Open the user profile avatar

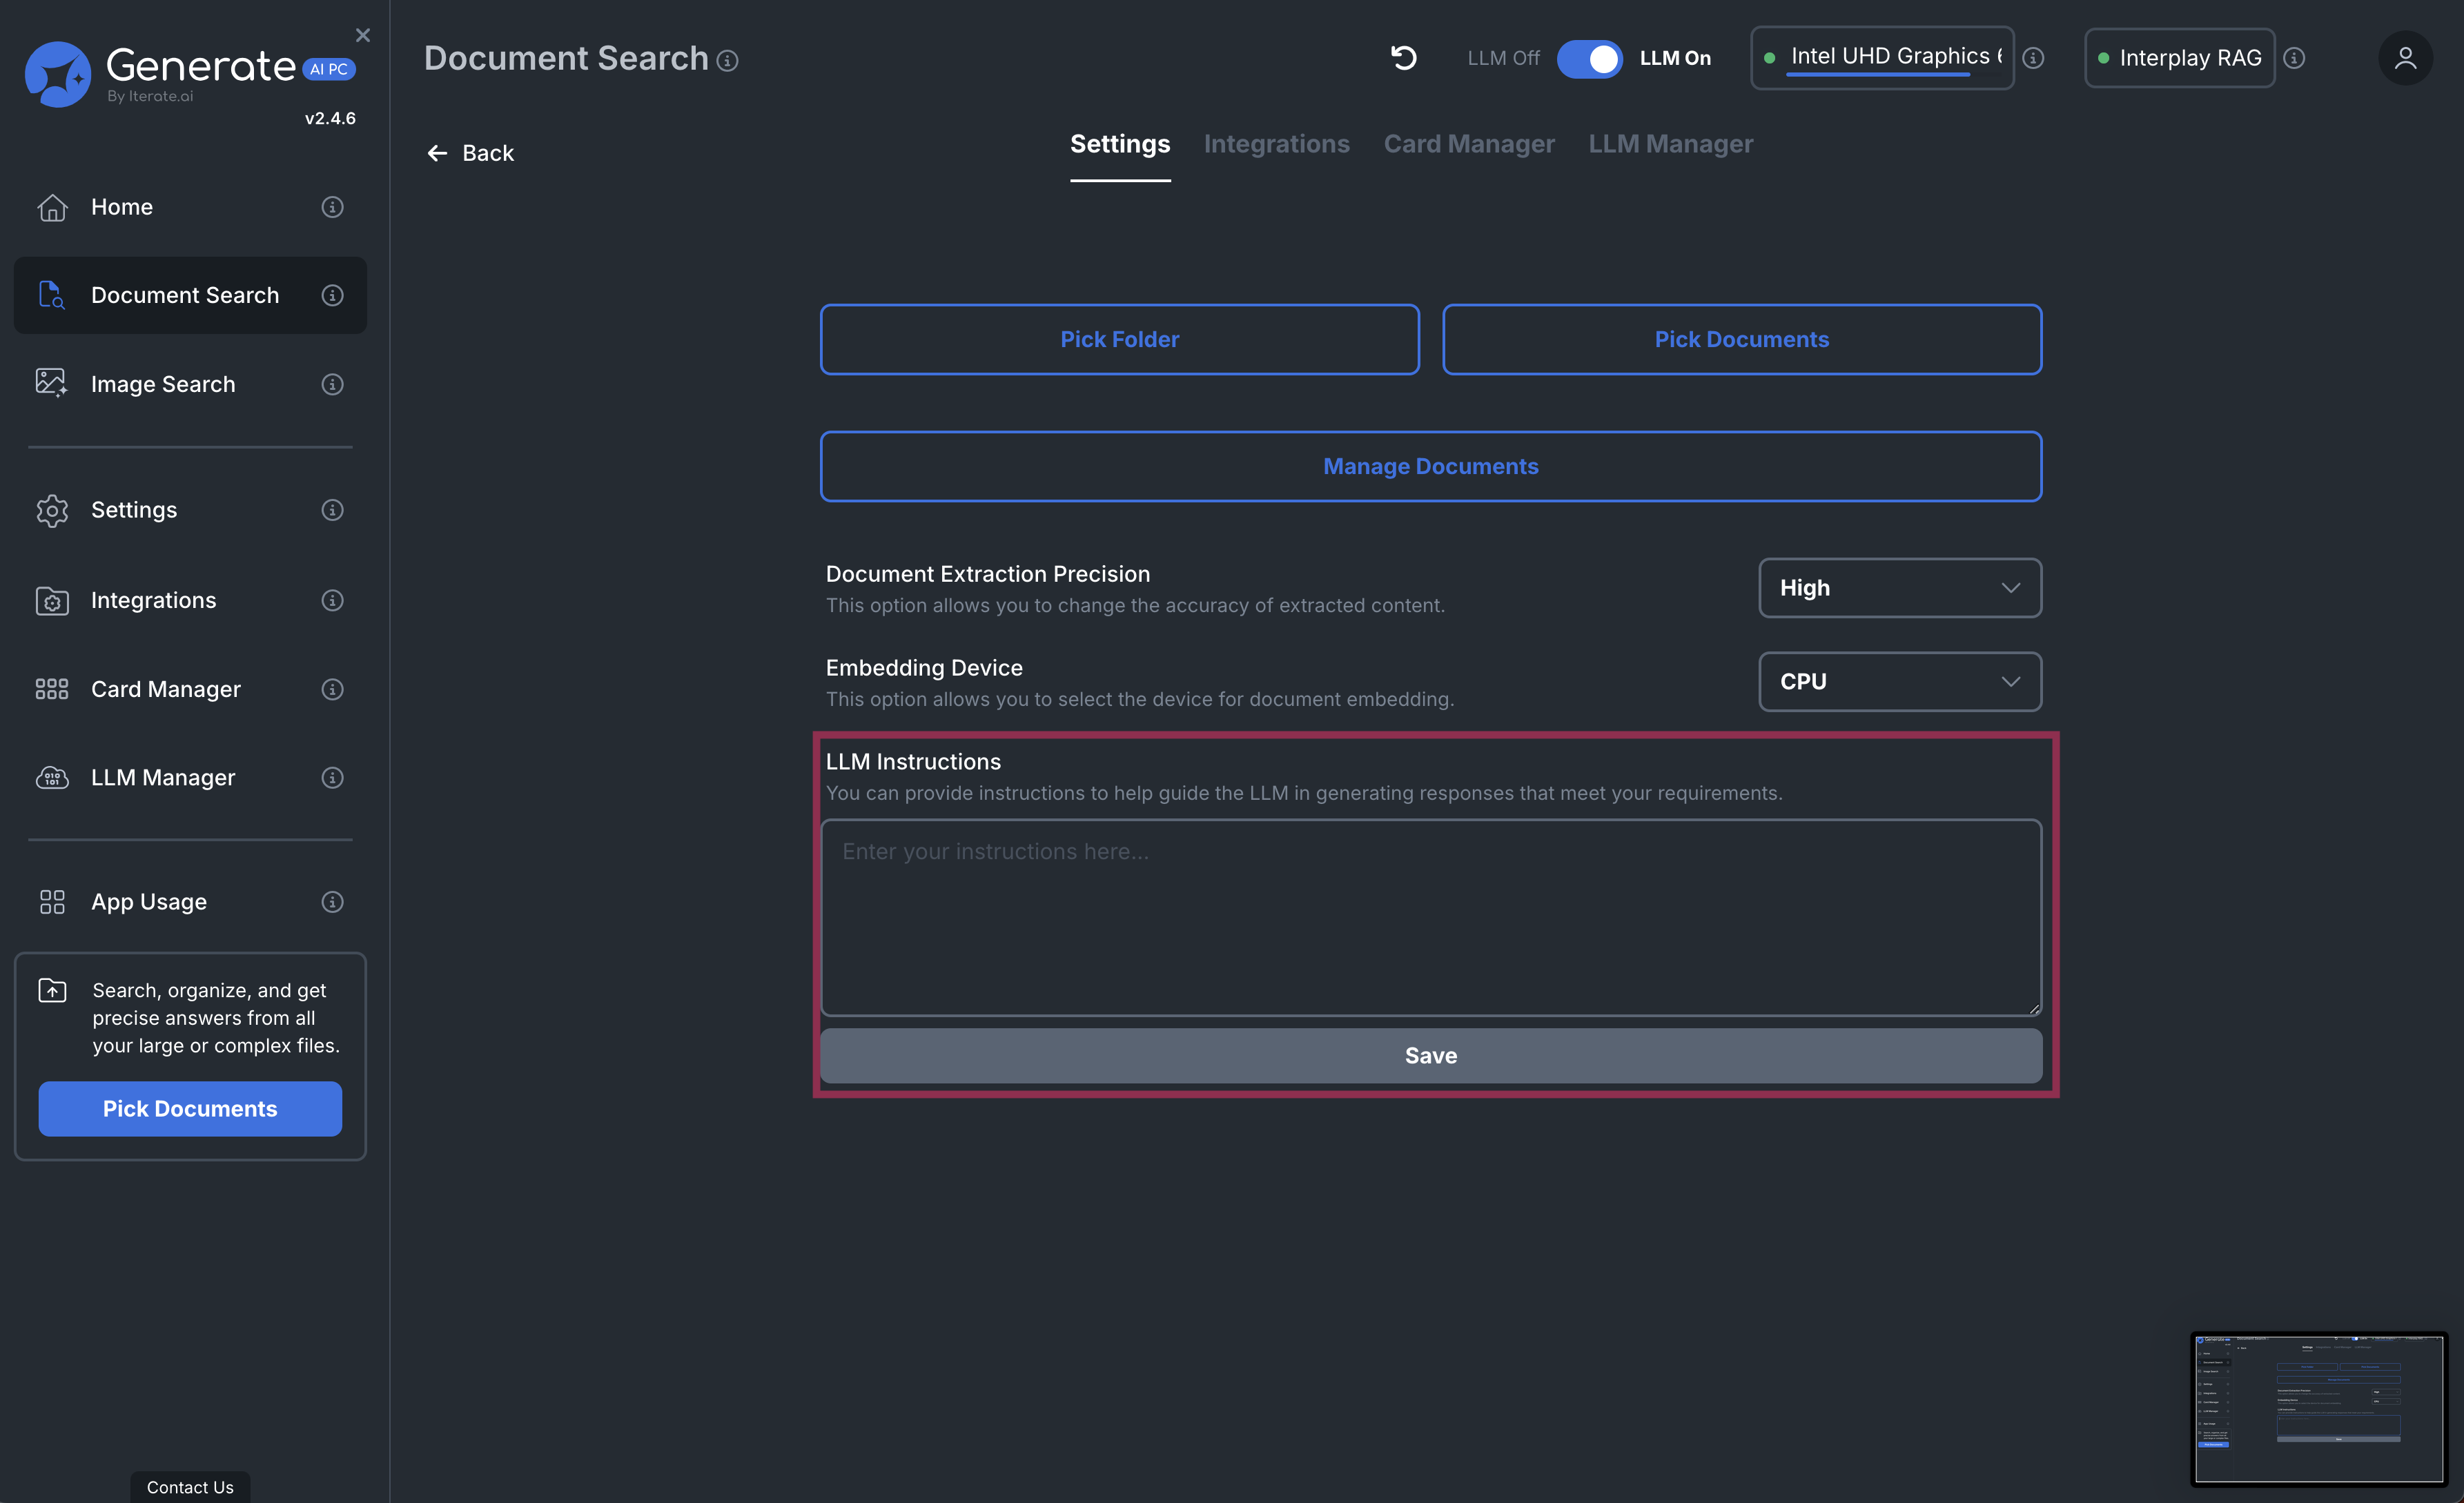(x=2405, y=58)
